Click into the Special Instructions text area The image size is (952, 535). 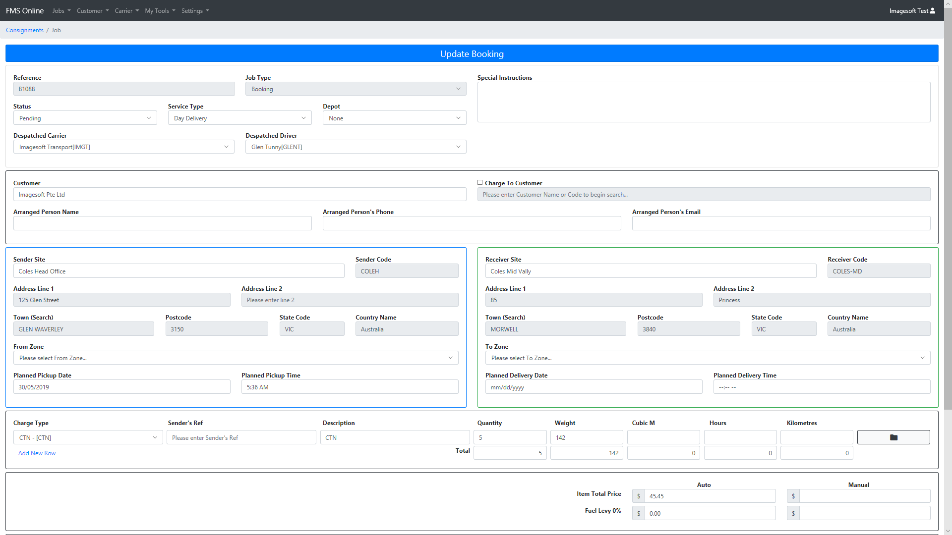click(704, 102)
